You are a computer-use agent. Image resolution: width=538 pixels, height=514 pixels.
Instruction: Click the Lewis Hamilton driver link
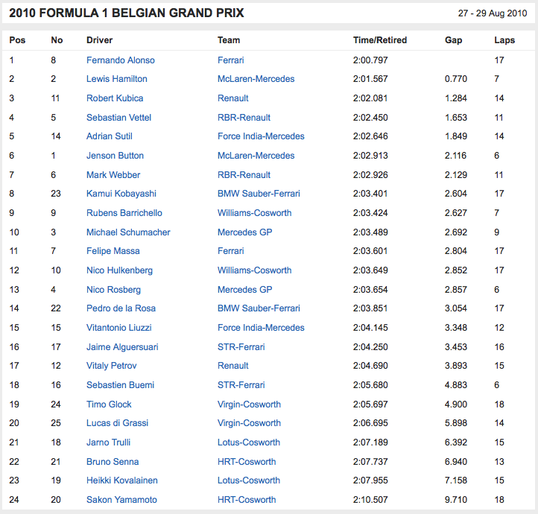116,79
